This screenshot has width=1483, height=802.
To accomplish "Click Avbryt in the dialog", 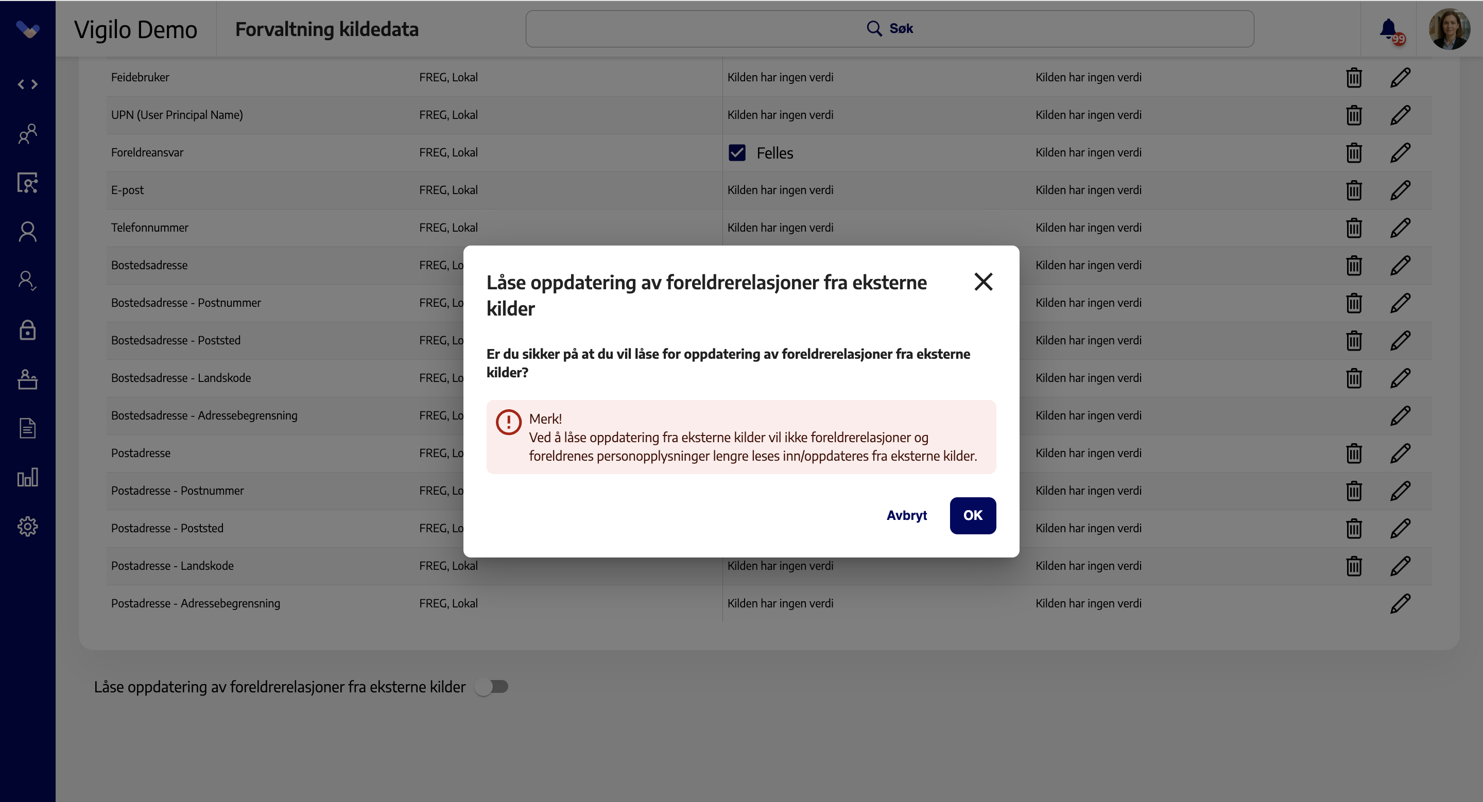I will pyautogui.click(x=907, y=515).
